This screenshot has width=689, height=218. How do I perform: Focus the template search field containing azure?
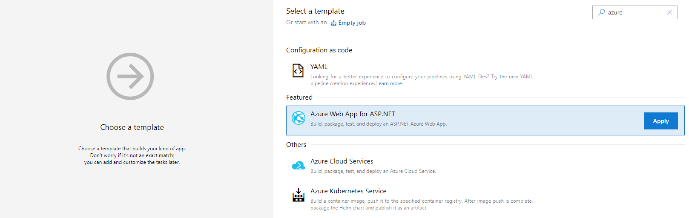click(634, 12)
